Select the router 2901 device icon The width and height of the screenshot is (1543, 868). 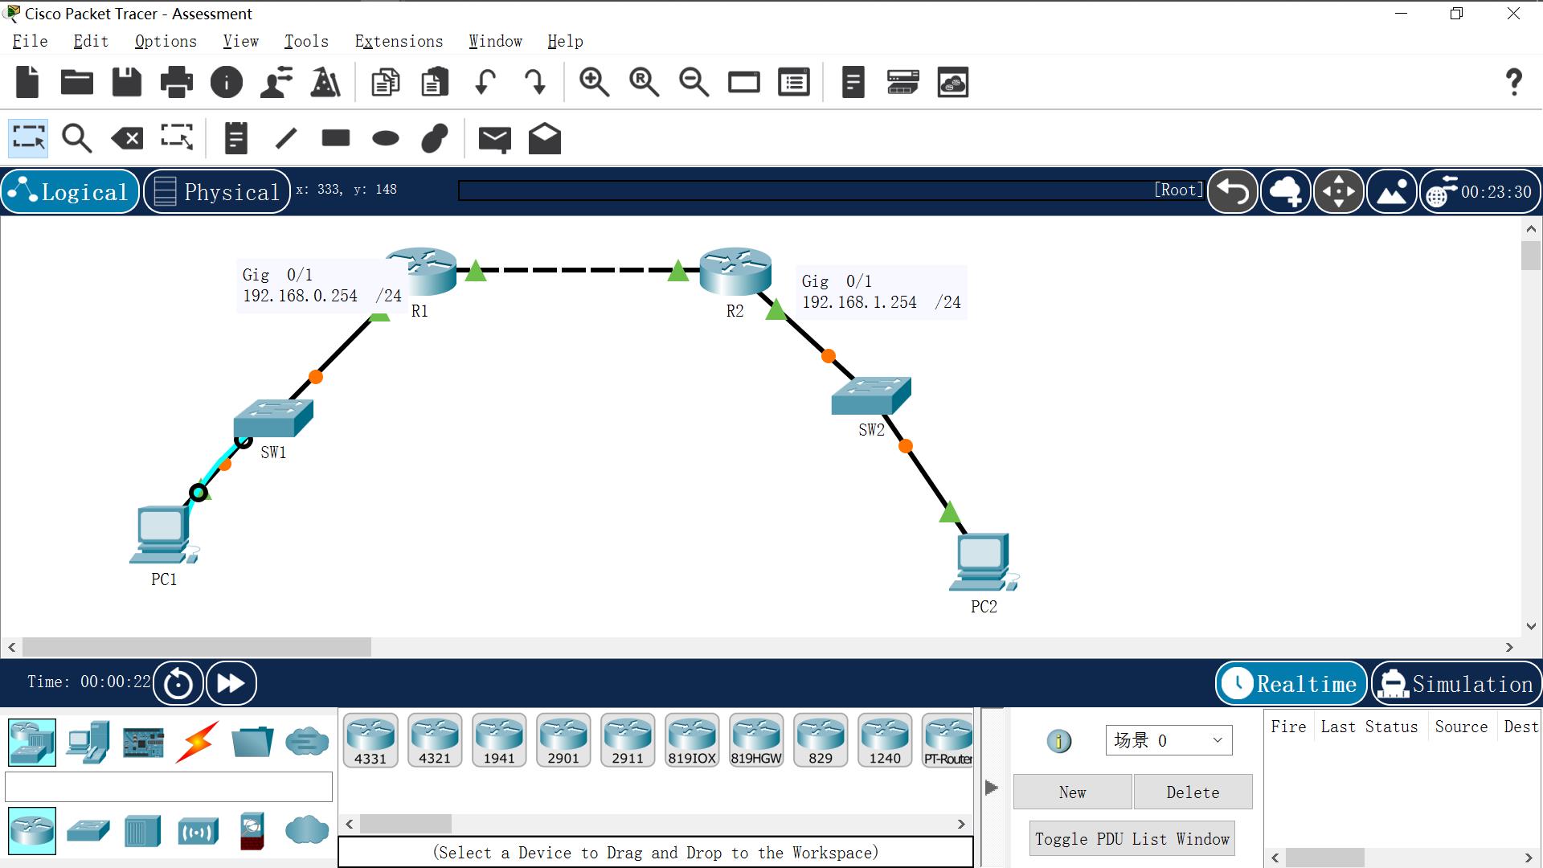tap(563, 739)
